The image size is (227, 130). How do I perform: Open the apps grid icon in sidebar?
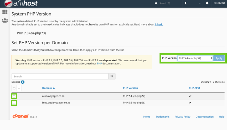click(x=5, y=12)
